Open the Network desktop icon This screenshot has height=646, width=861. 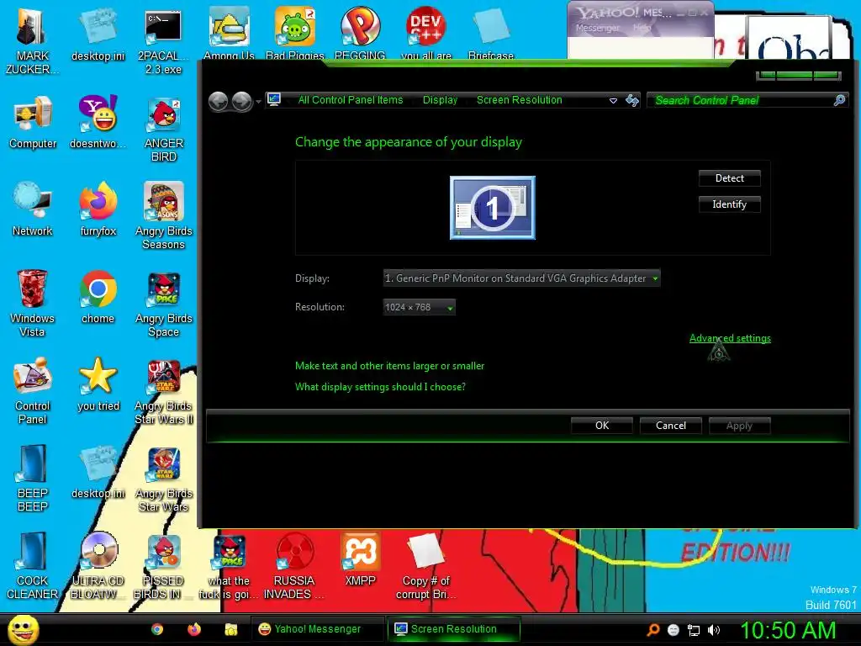(x=33, y=209)
